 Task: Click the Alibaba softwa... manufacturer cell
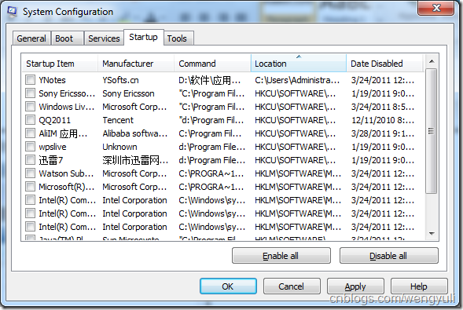[135, 133]
